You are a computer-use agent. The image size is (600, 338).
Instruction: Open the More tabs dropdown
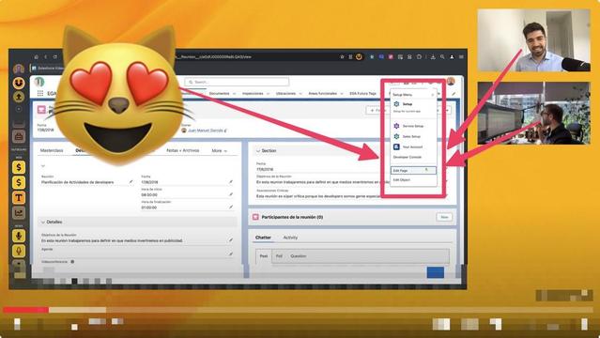220,151
